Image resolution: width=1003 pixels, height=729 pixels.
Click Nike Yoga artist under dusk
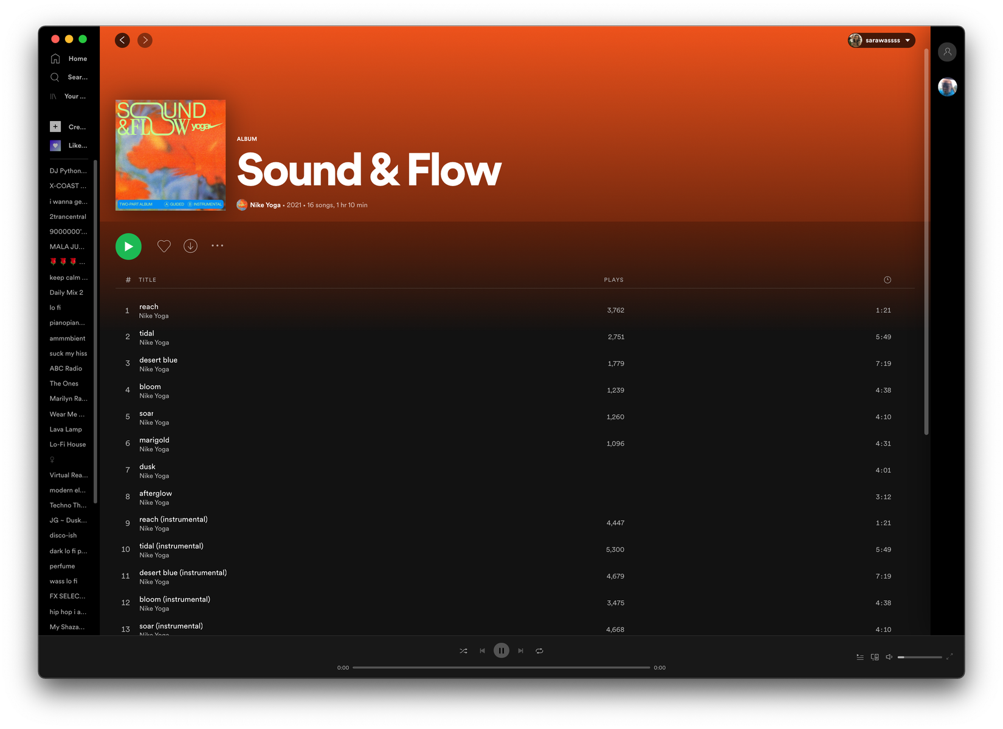pos(154,476)
